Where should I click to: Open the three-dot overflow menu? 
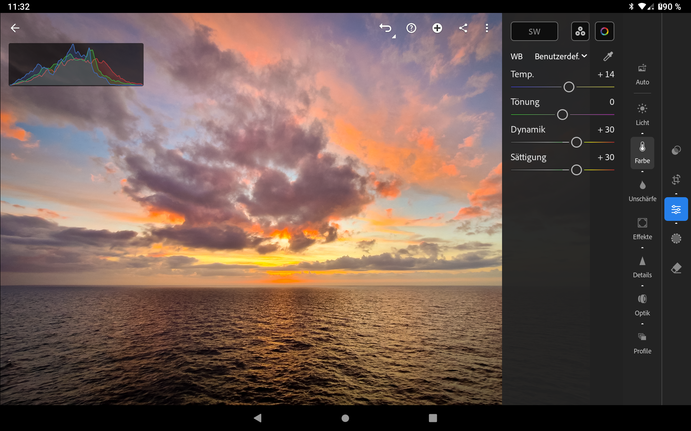tap(487, 28)
